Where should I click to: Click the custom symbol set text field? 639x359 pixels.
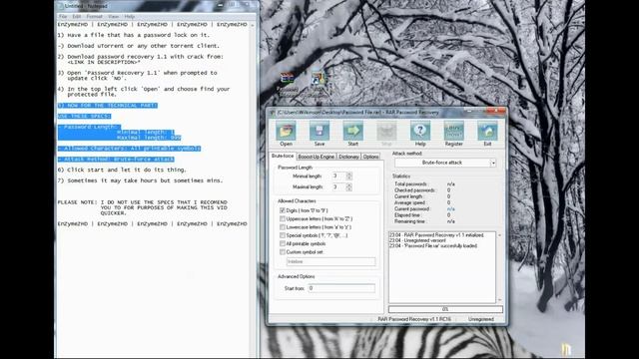[x=330, y=261]
